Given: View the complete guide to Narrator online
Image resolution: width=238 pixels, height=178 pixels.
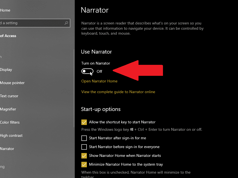Looking at the screenshot, I should 118,92.
